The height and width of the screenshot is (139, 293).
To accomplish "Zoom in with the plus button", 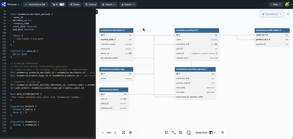I will (115, 133).
